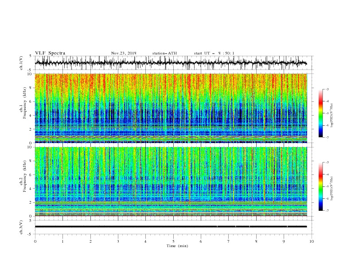351x271 pixels.
Task: Click time axis tick label "10"
Action: coord(312,241)
